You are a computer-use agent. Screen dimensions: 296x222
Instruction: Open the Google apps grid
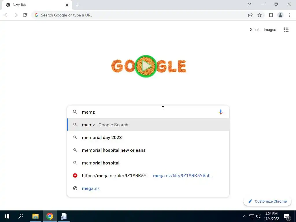[x=286, y=30]
